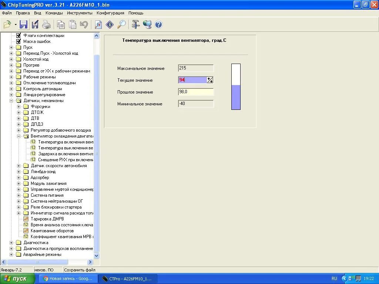This screenshot has height=284, width=379.
Task: Click the tree's horizontal scrollbar right arrow
Action: coord(90,262)
